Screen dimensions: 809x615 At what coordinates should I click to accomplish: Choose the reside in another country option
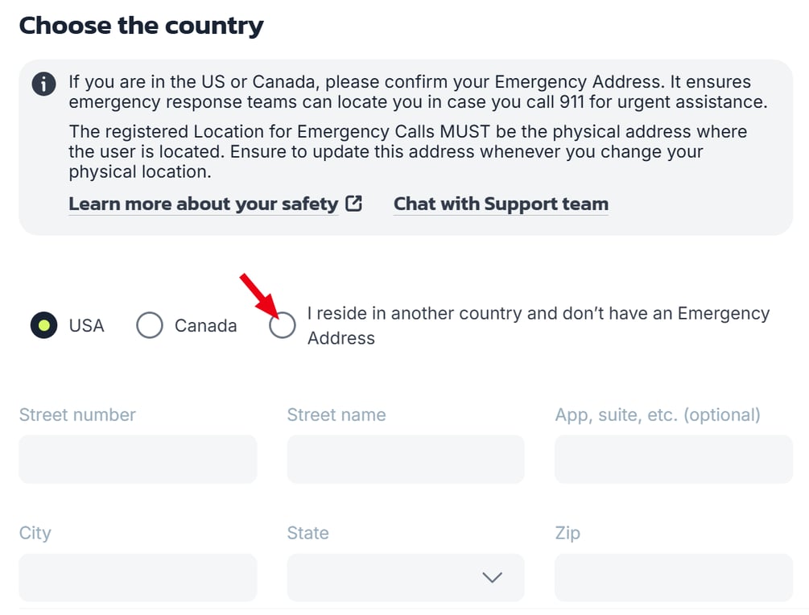point(283,325)
